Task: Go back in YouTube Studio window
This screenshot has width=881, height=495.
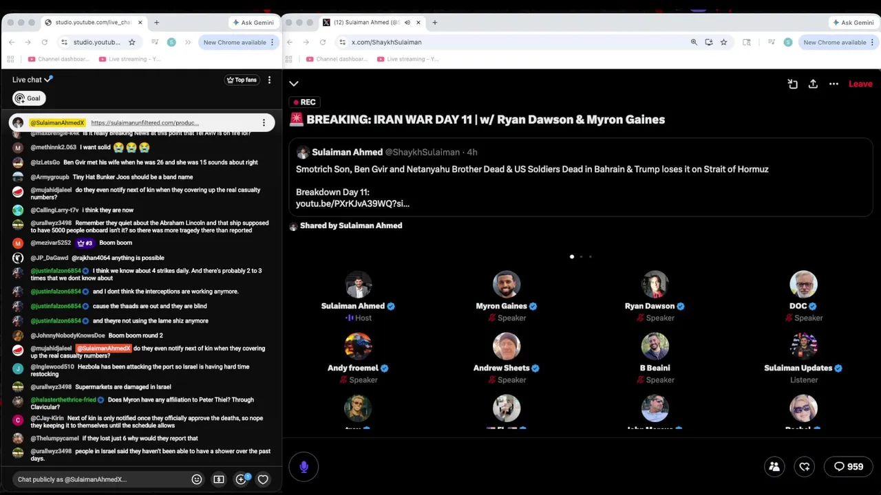Action: coord(12,42)
